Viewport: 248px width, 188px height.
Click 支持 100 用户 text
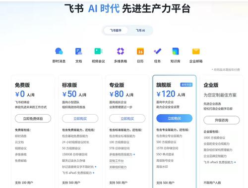click(x=24, y=183)
